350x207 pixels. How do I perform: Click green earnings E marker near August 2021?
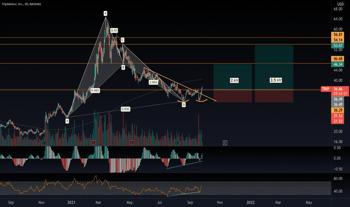tap(177, 143)
